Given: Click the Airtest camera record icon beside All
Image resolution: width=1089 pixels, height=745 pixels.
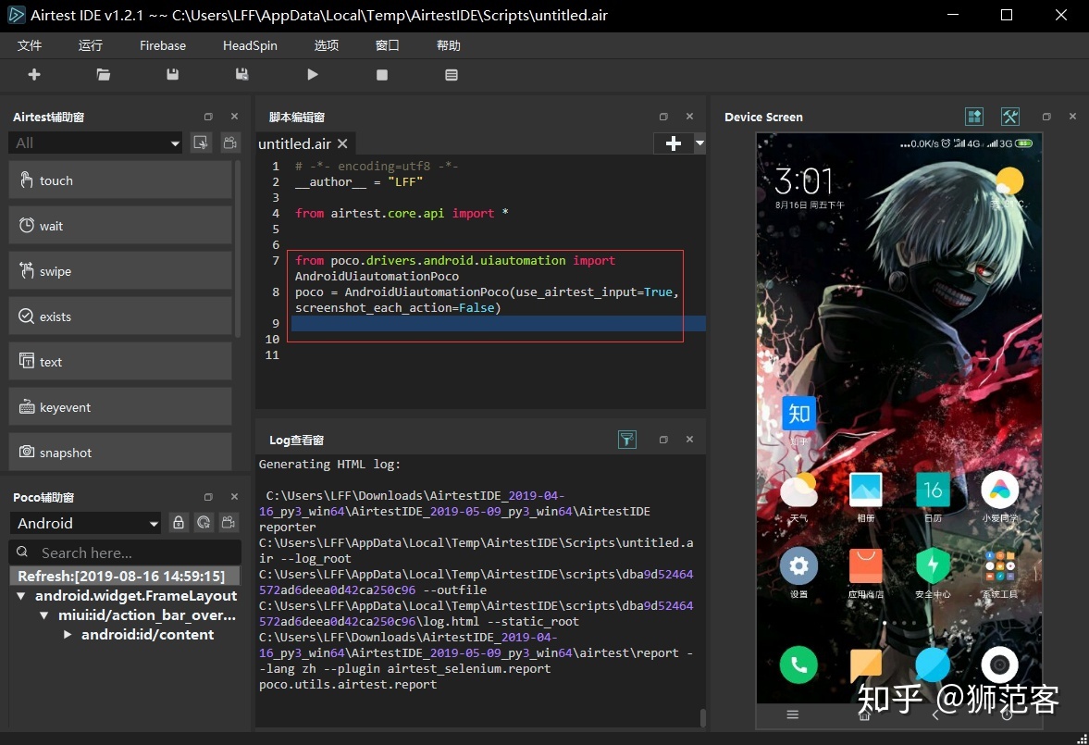Looking at the screenshot, I should tap(229, 143).
